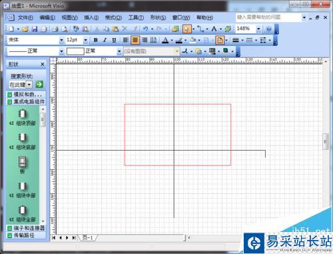Open the 文件(F) menu
This screenshot has height=254, width=333.
tap(25, 17)
